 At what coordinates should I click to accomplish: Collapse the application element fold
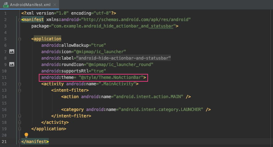19,39
